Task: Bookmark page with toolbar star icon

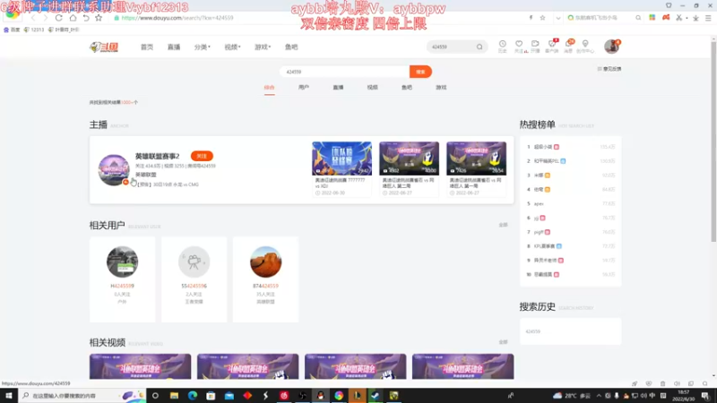Action: coord(99,18)
